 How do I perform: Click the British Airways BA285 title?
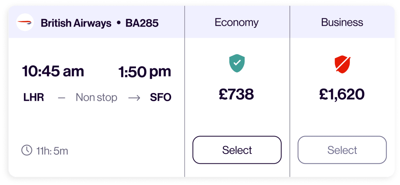click(x=100, y=23)
